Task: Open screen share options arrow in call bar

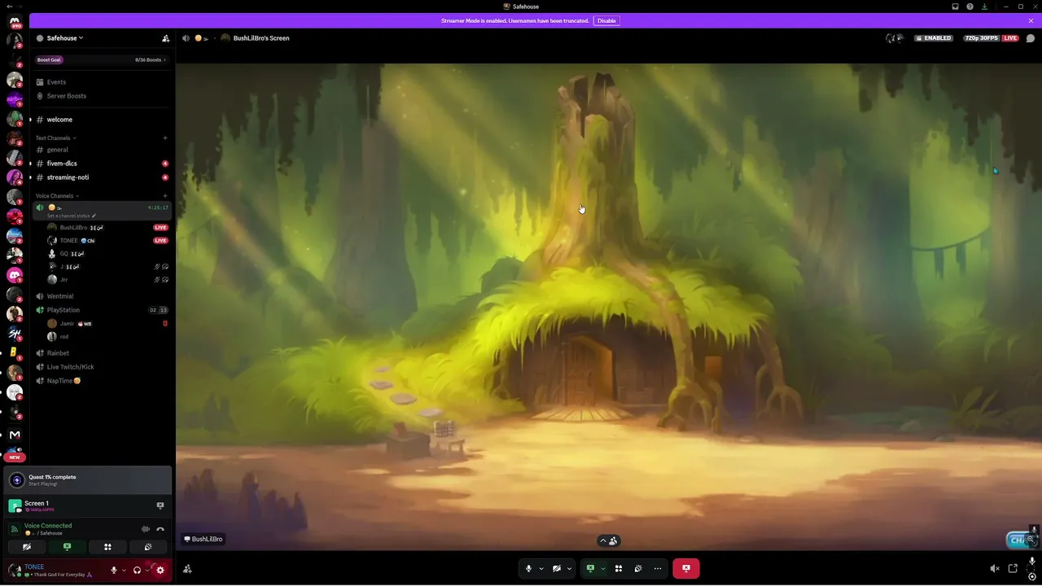Action: (x=602, y=569)
